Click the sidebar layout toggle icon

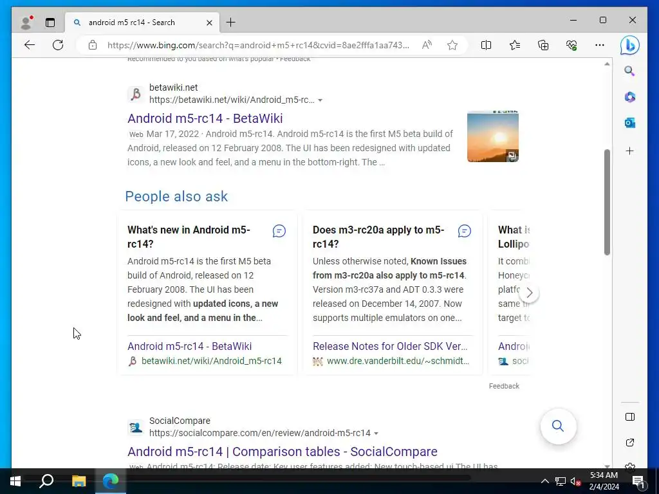[x=629, y=417]
